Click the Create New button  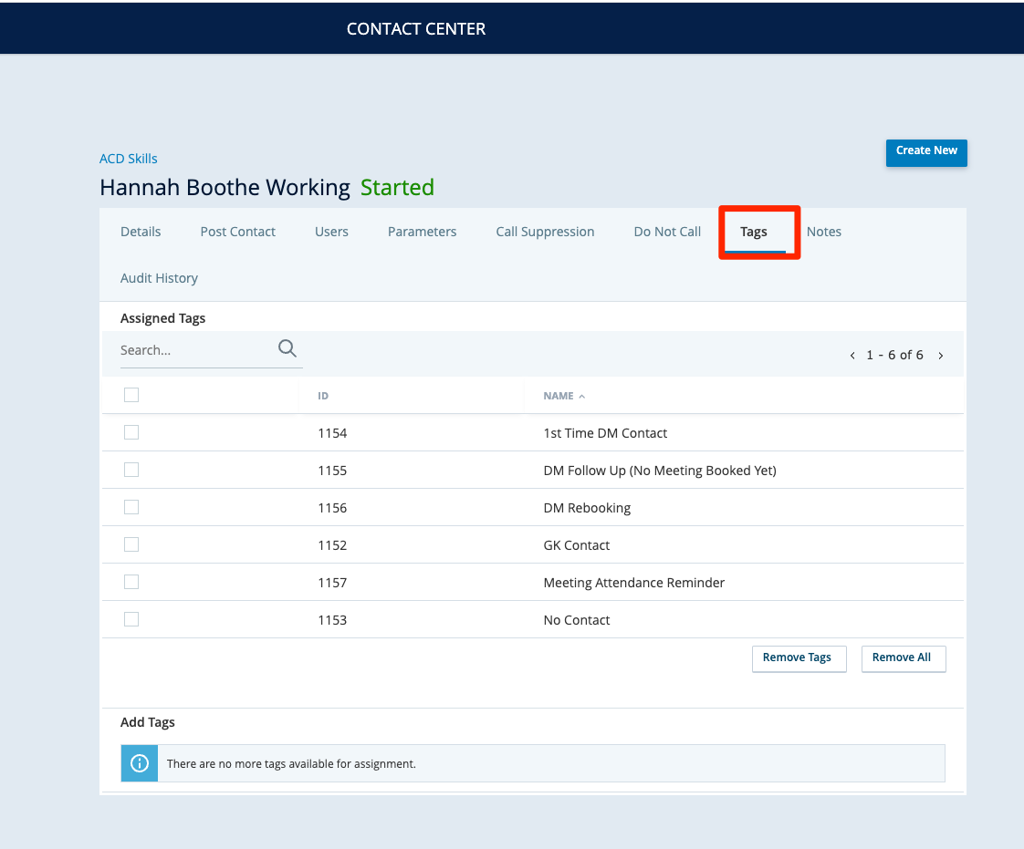(926, 151)
